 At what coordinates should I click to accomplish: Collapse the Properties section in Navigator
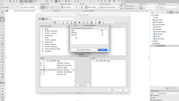151,91
